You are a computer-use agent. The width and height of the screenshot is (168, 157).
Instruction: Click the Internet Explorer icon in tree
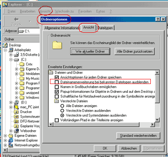click(11, 140)
